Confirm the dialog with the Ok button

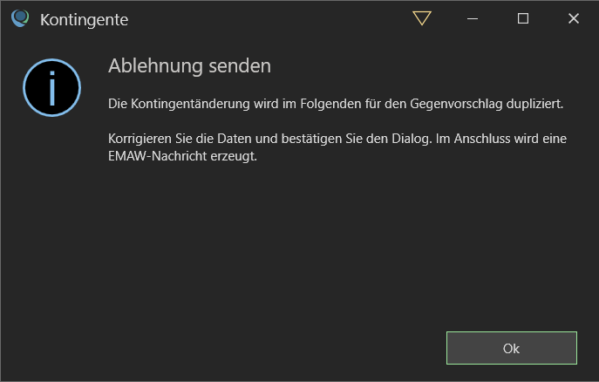click(512, 348)
